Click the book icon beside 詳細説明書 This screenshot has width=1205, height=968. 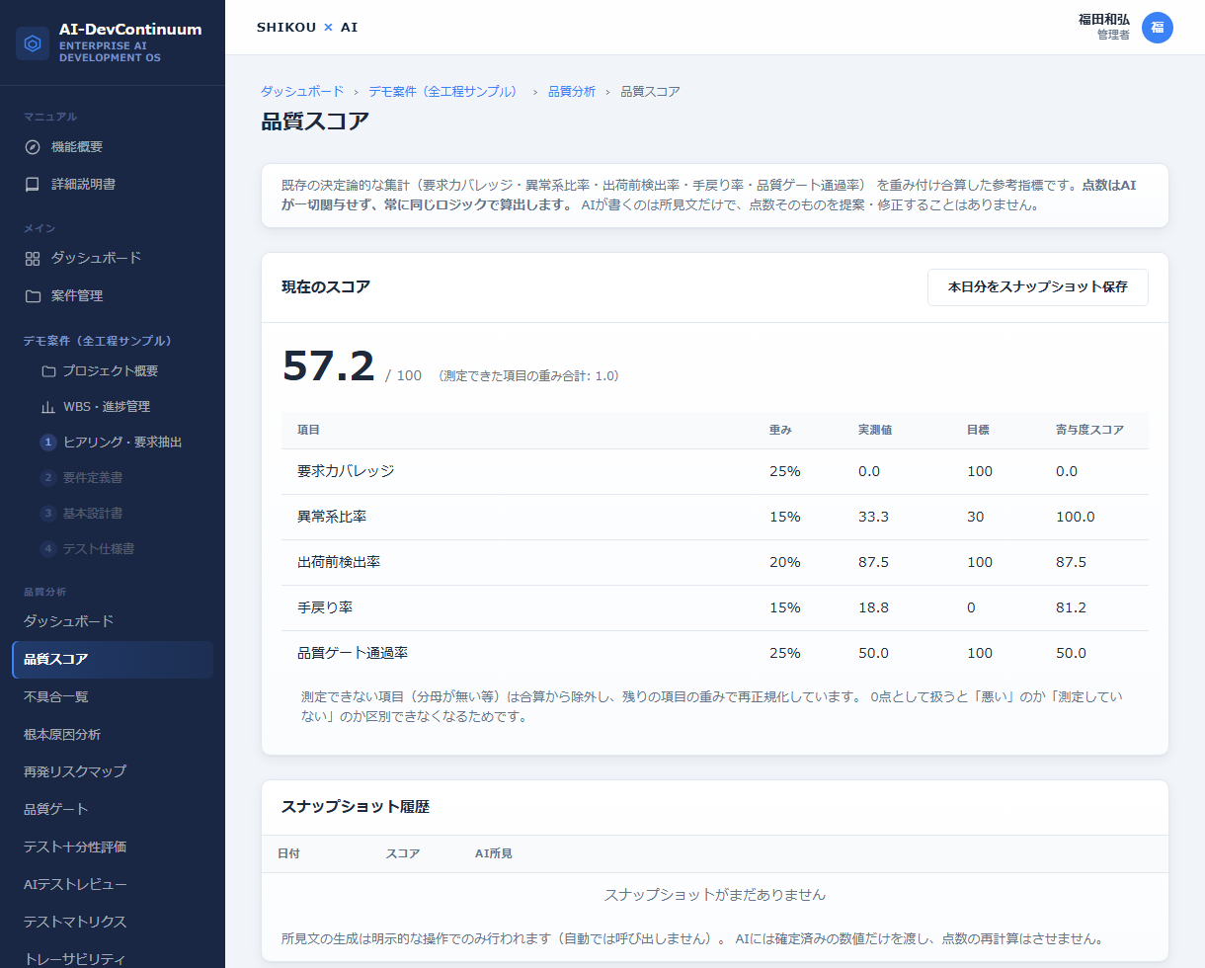[x=33, y=185]
